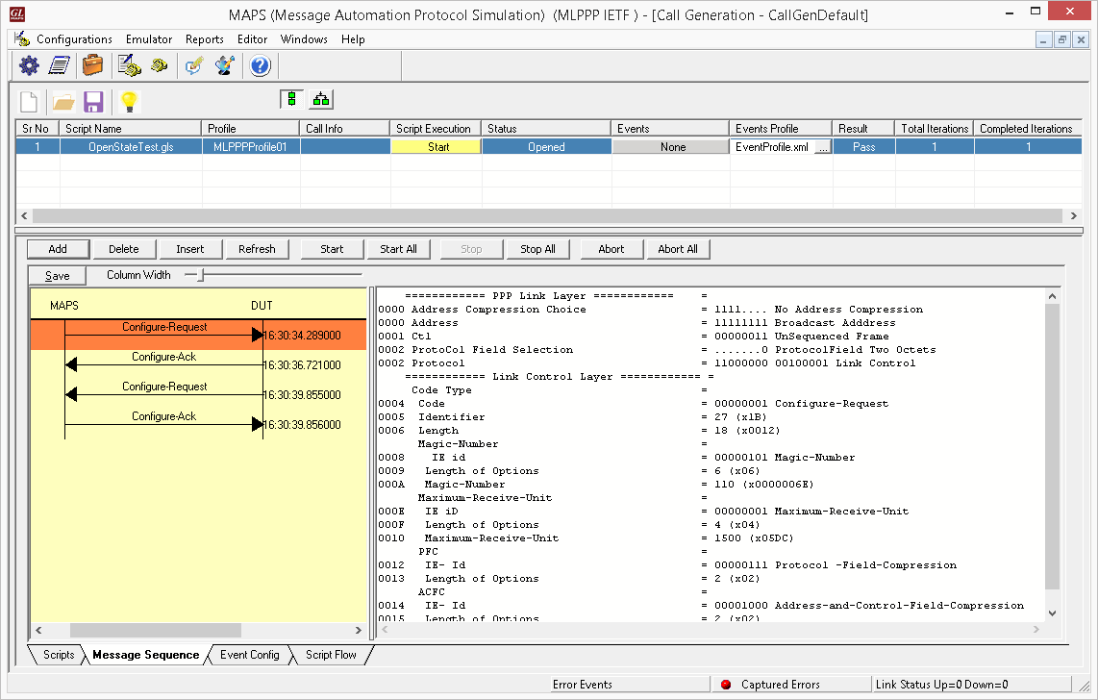Screen dimensions: 1098x700
Task: Click the purple floppy disk save icon
Action: [93, 102]
